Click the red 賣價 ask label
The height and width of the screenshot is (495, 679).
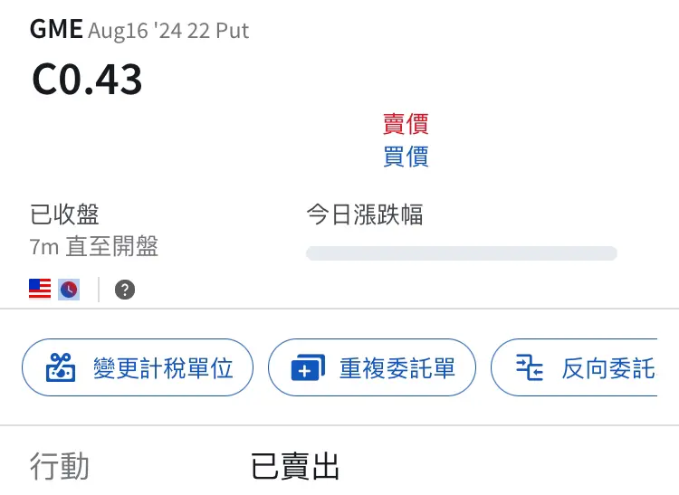point(406,124)
